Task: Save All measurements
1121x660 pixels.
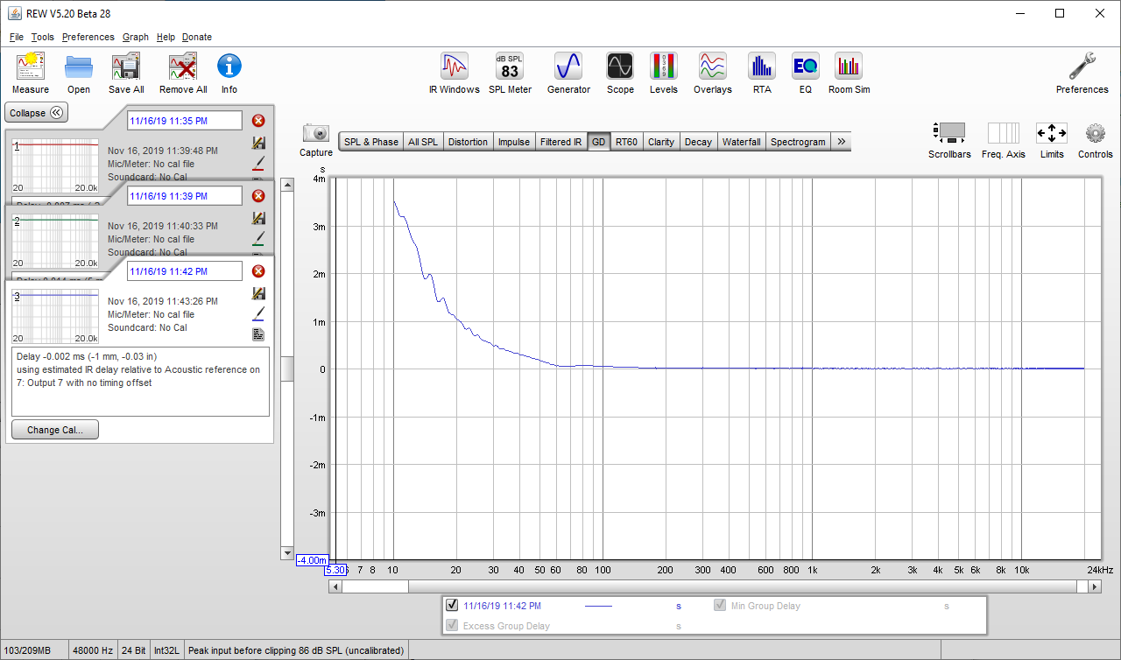Action: click(x=126, y=74)
